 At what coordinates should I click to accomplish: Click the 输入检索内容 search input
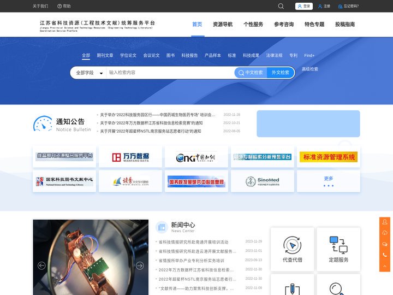[170, 73]
